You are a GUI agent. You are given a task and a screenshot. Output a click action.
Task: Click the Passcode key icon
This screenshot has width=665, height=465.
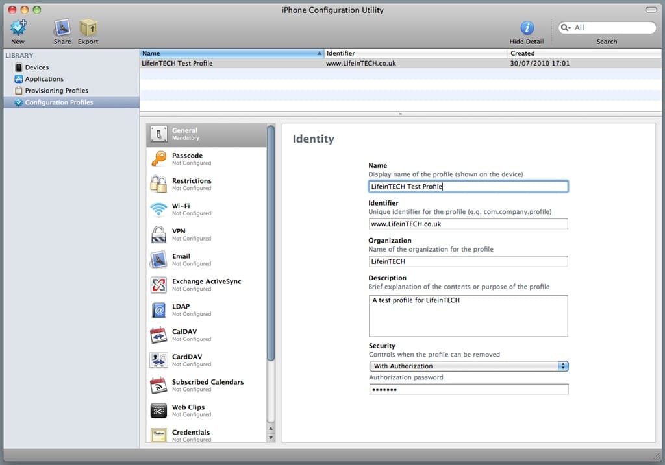tap(158, 160)
